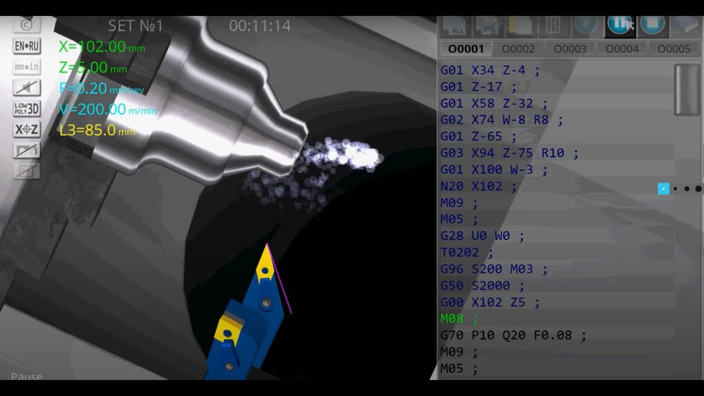Click the code list scrollbar thumb
704x396 pixels.
[686, 90]
